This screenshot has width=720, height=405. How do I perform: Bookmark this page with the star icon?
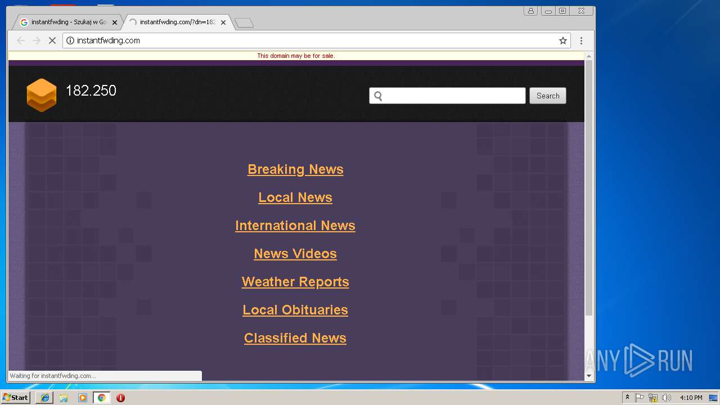(562, 40)
